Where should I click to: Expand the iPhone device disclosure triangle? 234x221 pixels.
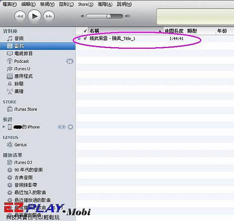click(4, 127)
